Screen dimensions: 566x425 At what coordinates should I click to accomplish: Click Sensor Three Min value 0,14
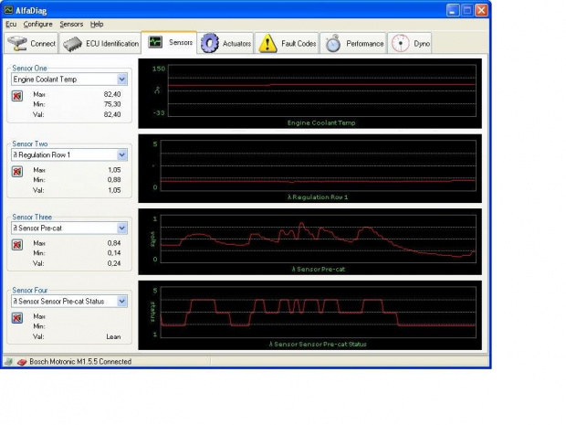point(114,253)
